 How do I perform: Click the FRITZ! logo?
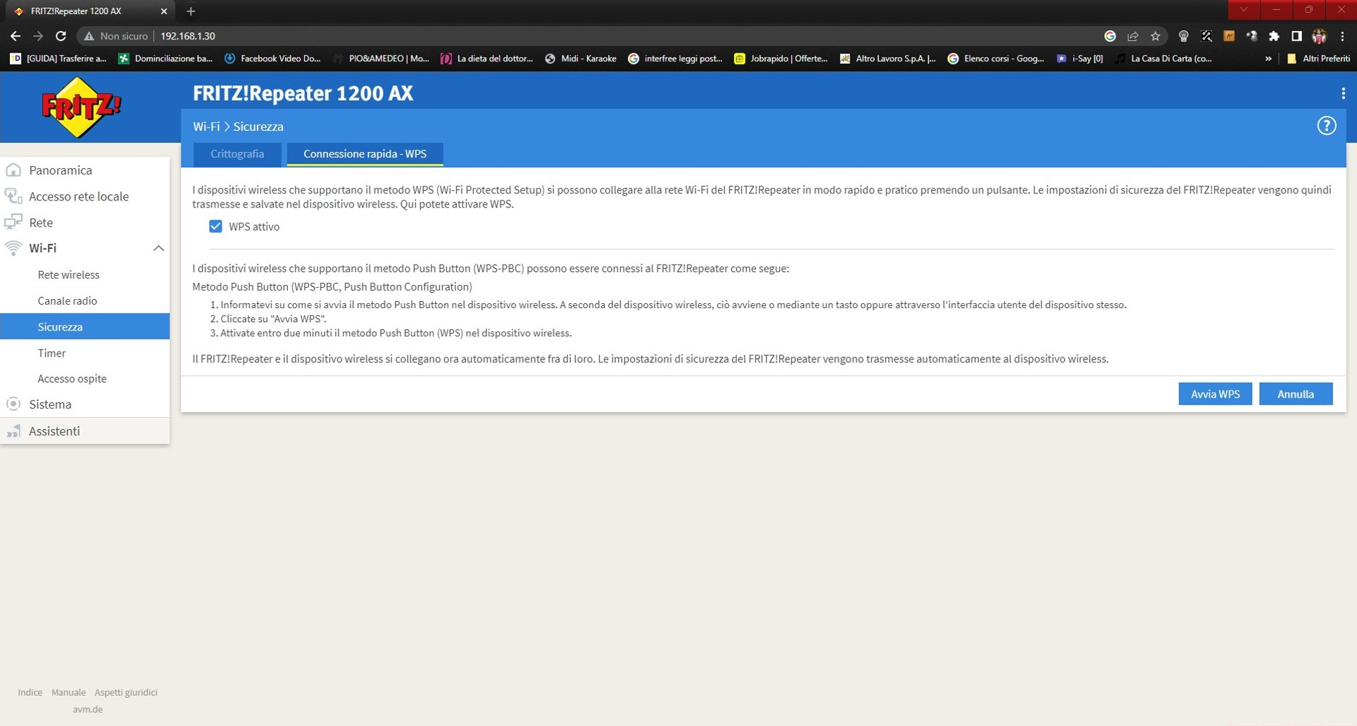82,108
